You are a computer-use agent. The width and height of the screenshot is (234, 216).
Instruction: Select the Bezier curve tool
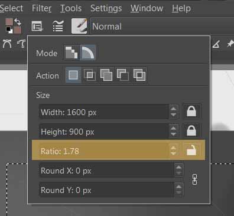(x=7, y=44)
